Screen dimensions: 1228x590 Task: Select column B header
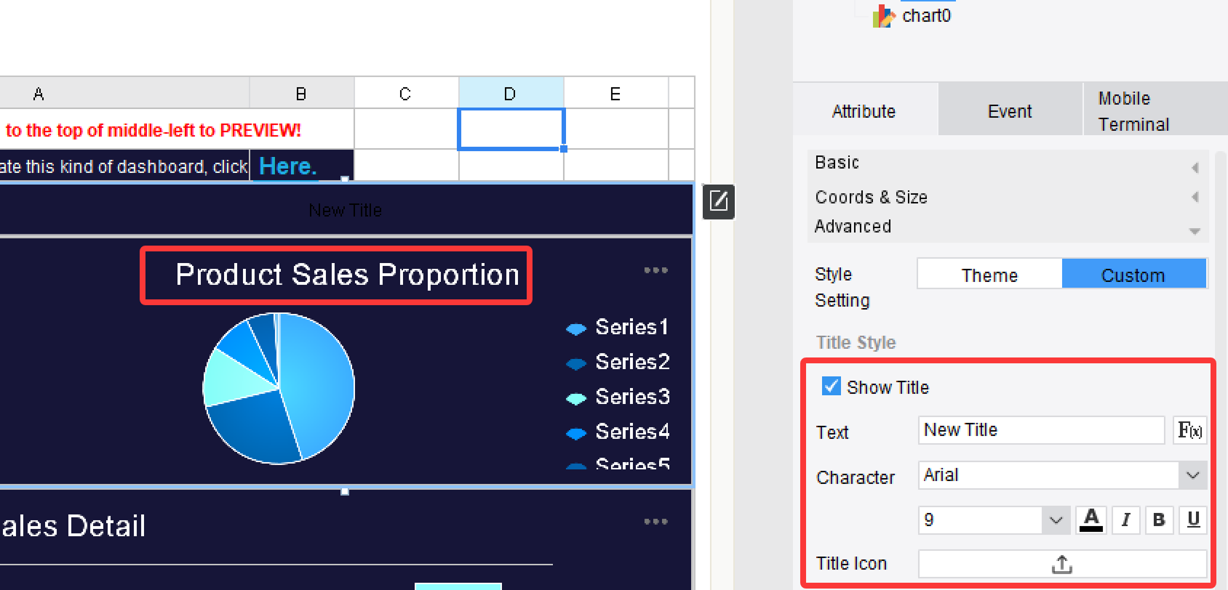(301, 94)
